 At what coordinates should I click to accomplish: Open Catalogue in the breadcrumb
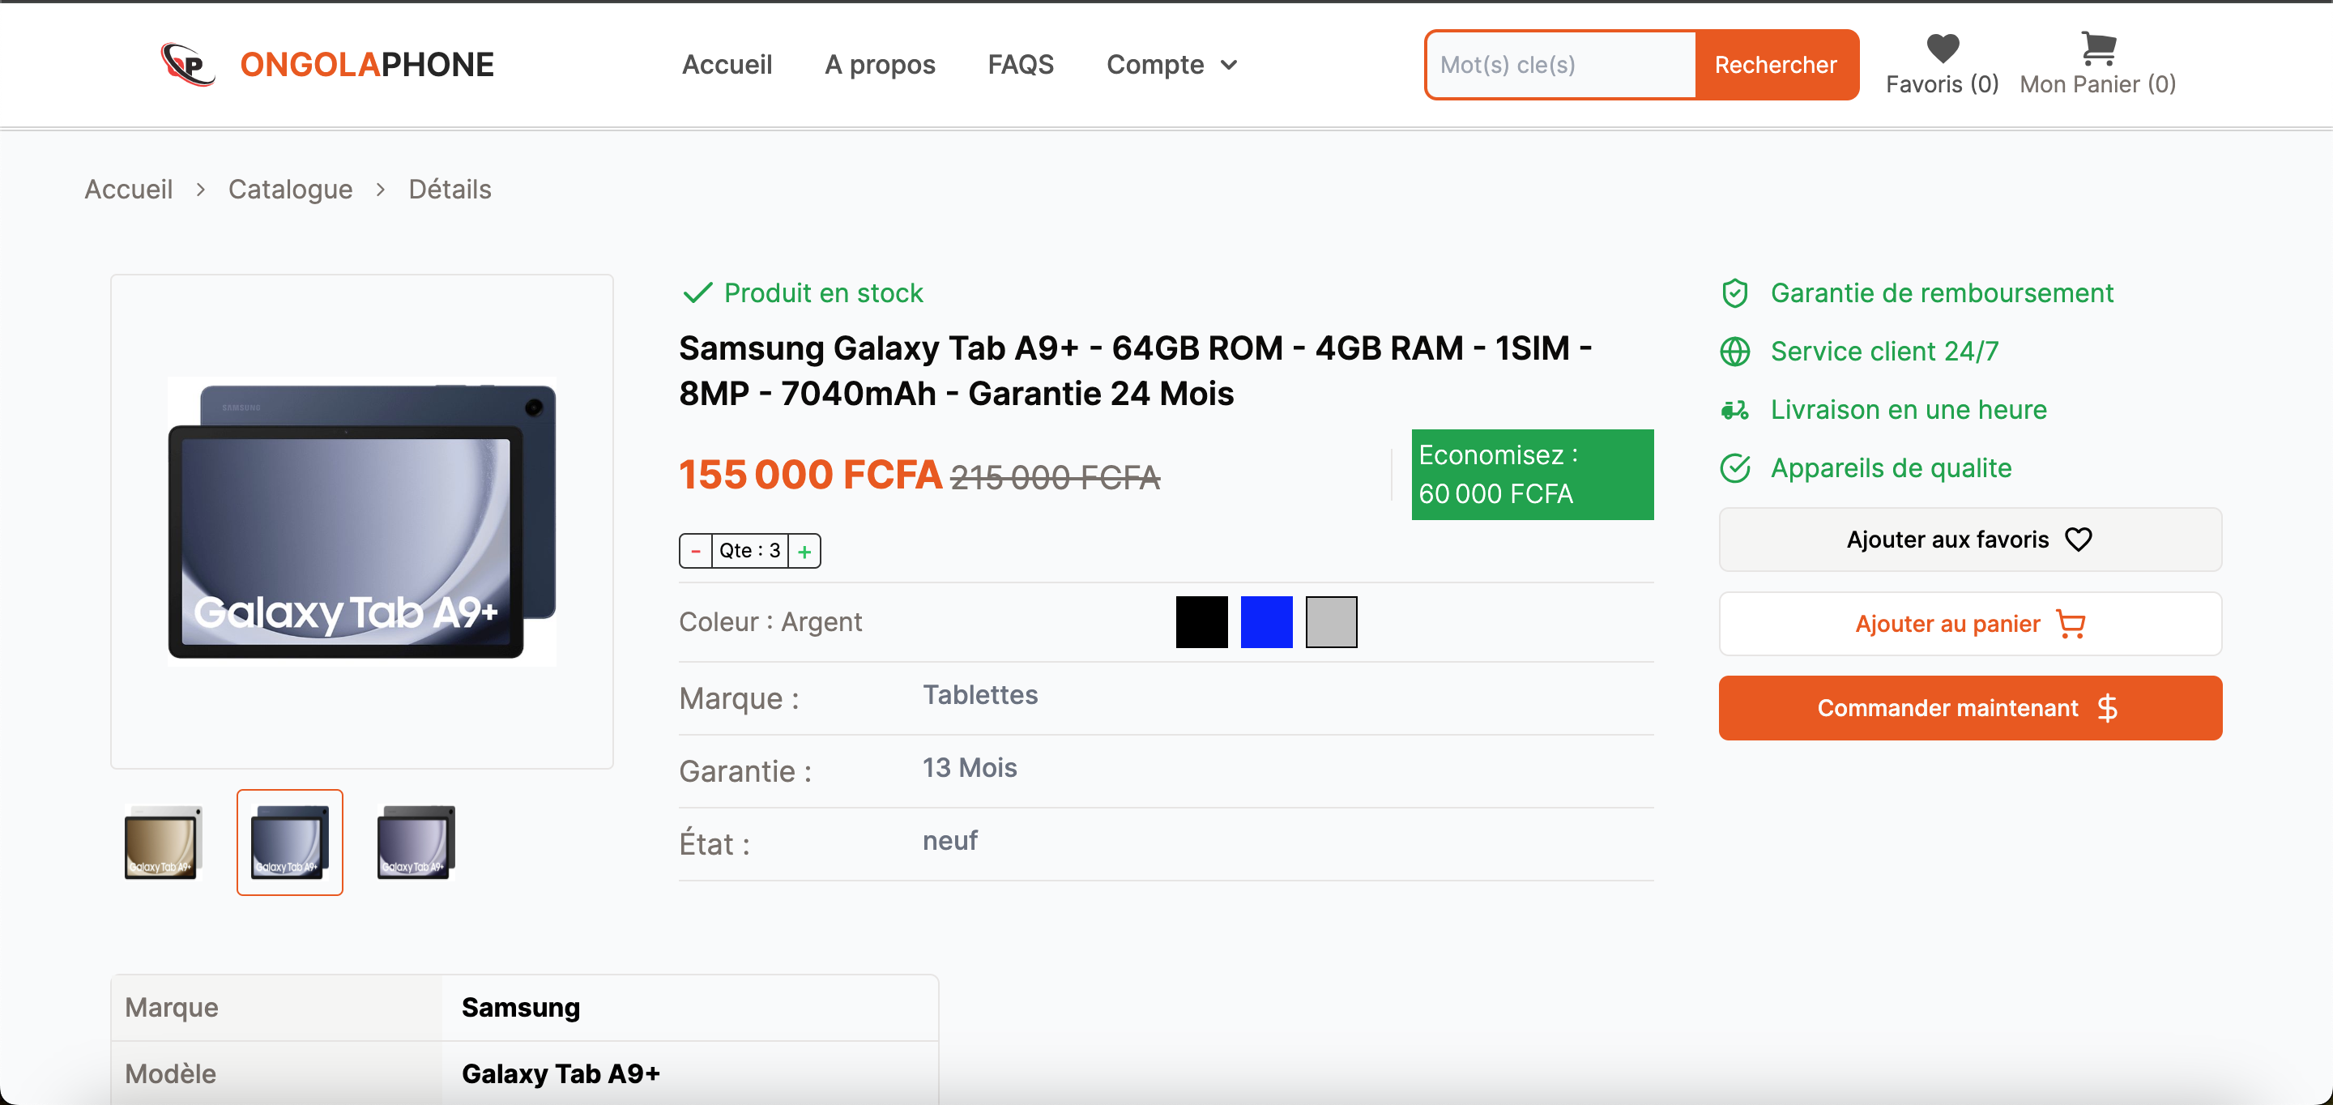tap(290, 190)
